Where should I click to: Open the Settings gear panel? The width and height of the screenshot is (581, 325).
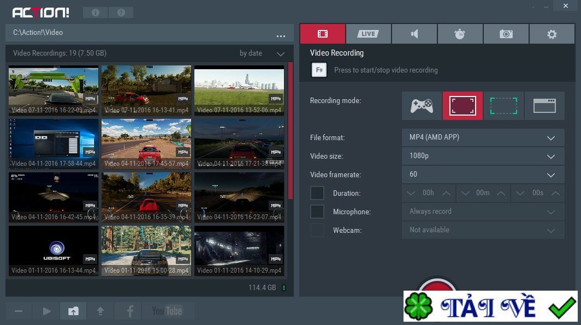point(552,33)
